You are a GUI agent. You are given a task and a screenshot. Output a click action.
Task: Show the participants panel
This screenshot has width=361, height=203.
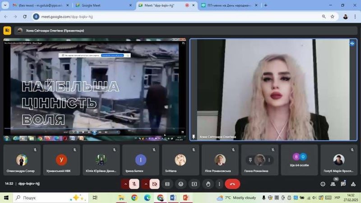pos(333,184)
